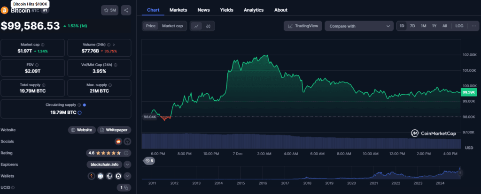
Task: Open the Compare with dropdown
Action: (359, 26)
